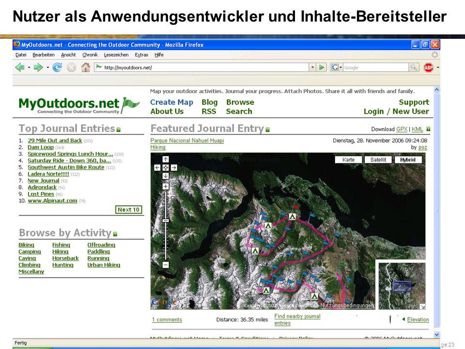Pan the map up with the arrow
This screenshot has width=465, height=349.
click(x=166, y=159)
